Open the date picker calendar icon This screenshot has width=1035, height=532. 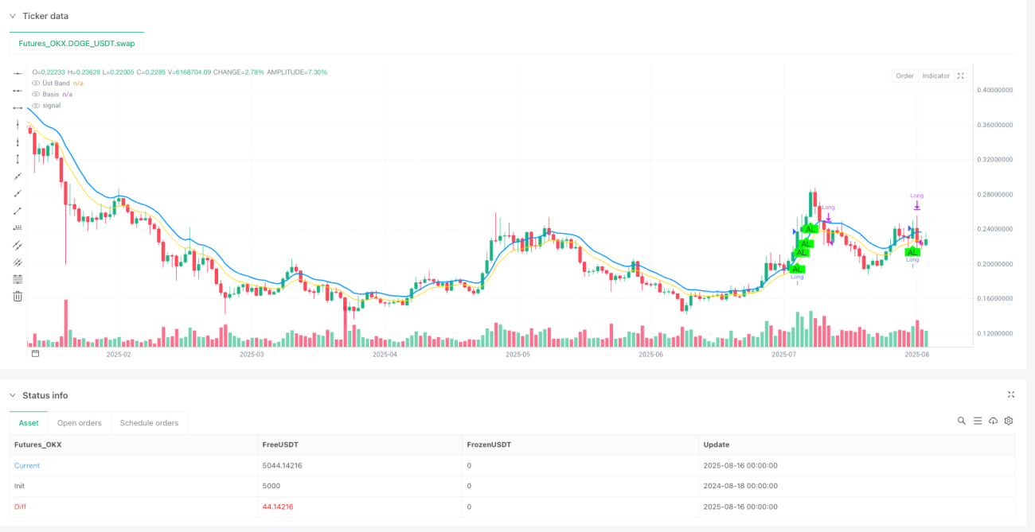pyautogui.click(x=35, y=353)
